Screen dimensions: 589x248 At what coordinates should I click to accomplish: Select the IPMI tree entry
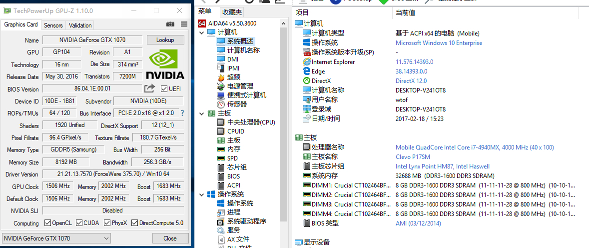(x=233, y=68)
